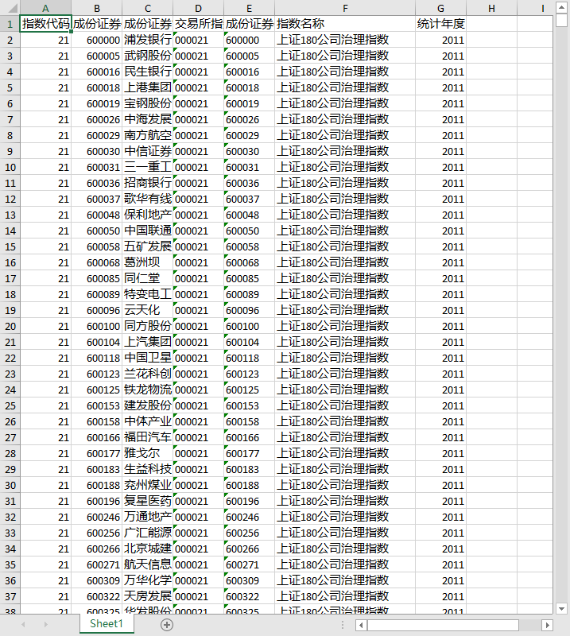This screenshot has height=636, width=570.
Task: Select cell '上汽集团'
Action: [148, 342]
